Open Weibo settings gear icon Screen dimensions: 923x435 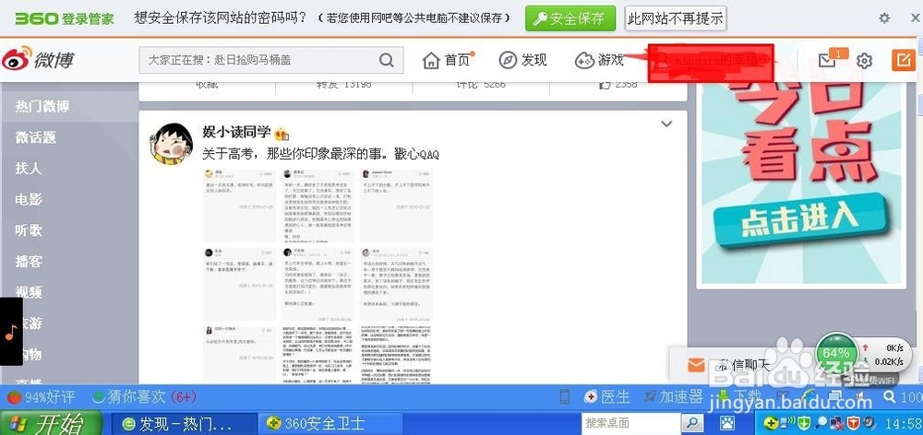coord(864,61)
